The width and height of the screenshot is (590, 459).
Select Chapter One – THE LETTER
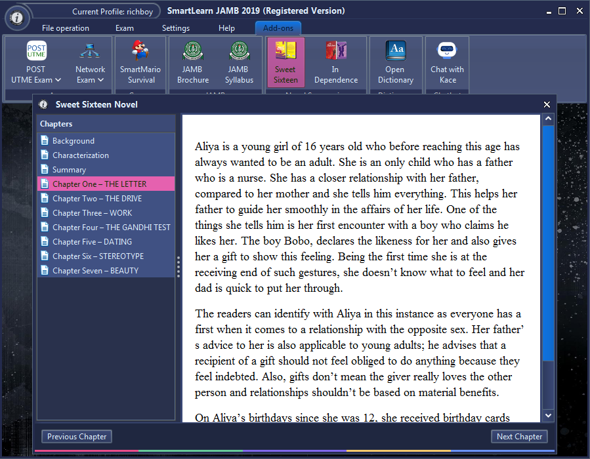tap(106, 184)
